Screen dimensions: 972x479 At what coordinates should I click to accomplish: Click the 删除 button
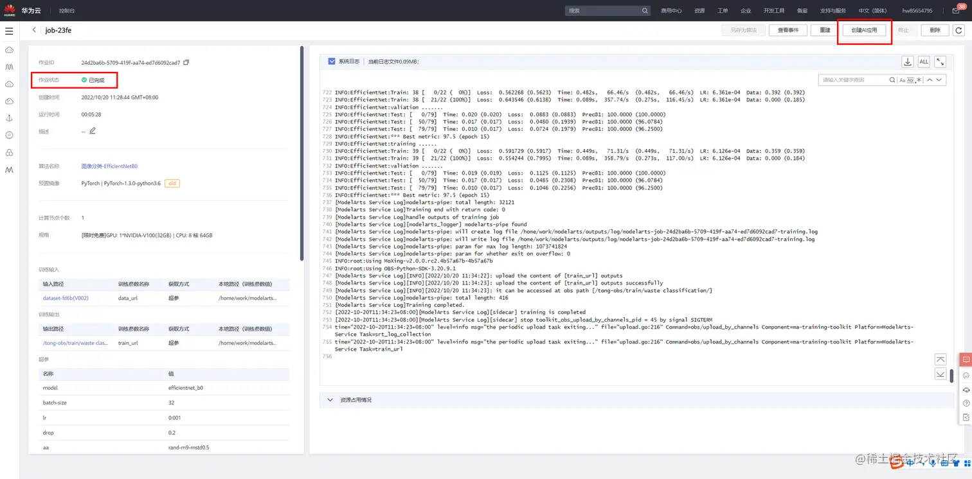click(935, 30)
